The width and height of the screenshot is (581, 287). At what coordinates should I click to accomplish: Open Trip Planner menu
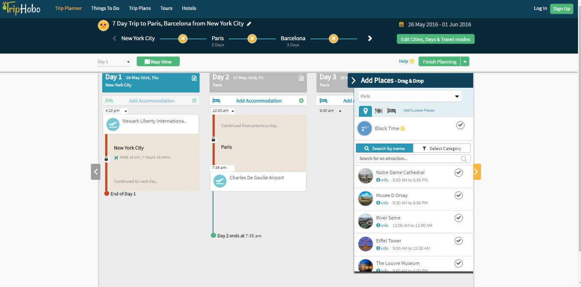68,8
